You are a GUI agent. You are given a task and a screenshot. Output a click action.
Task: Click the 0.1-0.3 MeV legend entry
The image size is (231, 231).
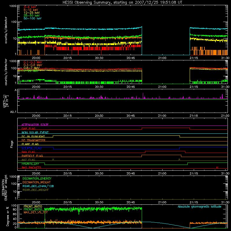tap(33, 62)
